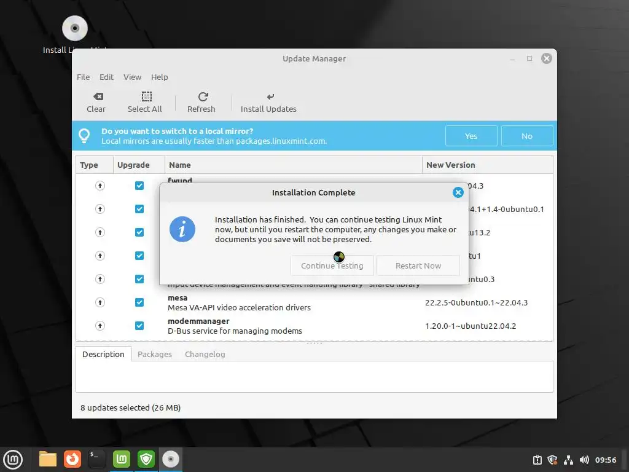Click the fwupd update type arrow icon
This screenshot has width=629, height=472.
click(x=100, y=186)
